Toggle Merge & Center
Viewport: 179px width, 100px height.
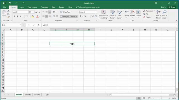68,16
